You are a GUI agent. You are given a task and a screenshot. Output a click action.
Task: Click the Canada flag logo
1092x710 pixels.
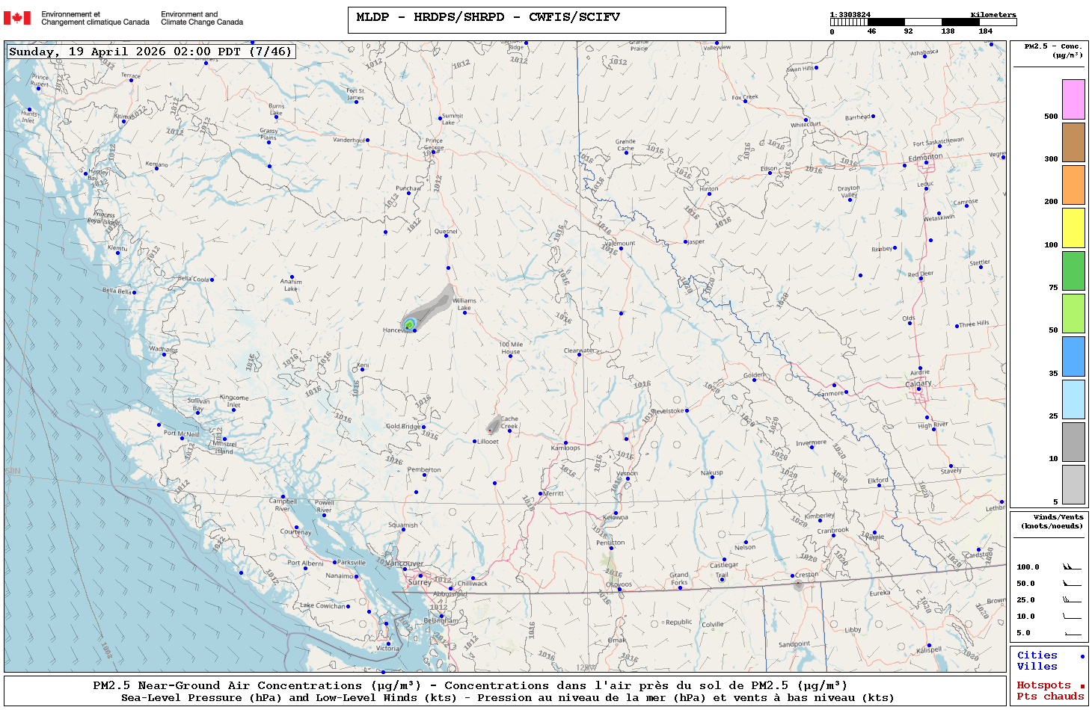(x=17, y=18)
